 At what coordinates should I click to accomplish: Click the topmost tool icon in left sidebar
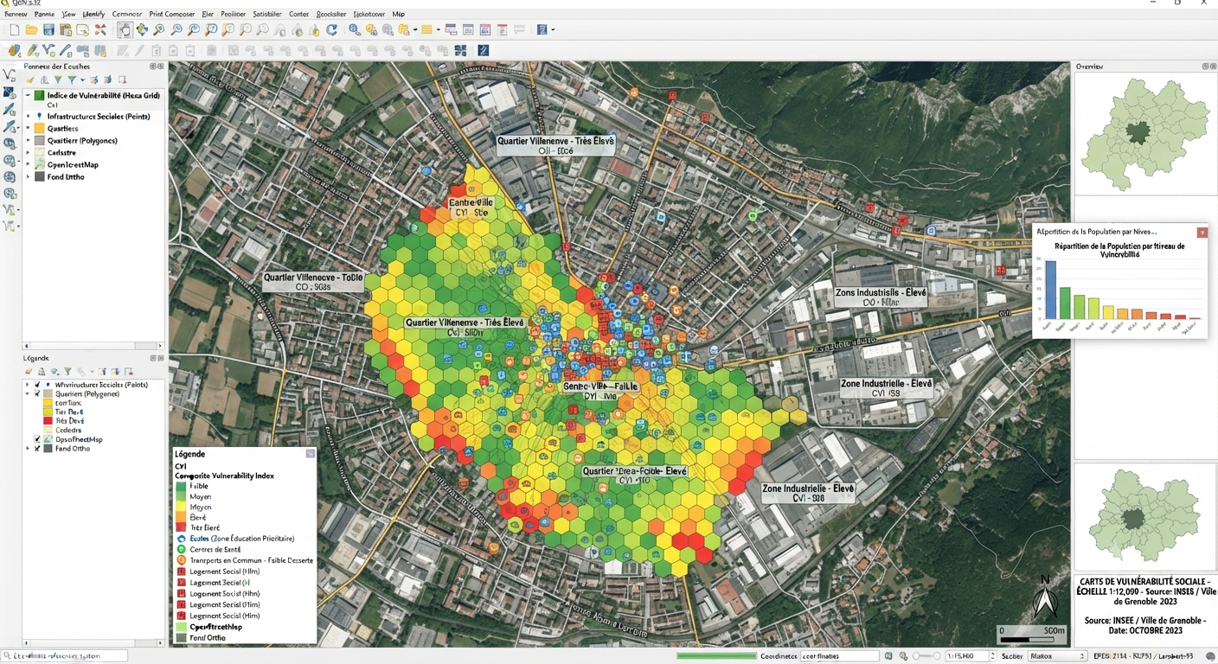click(9, 74)
